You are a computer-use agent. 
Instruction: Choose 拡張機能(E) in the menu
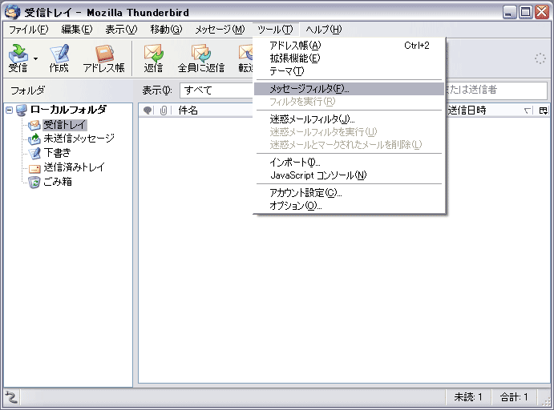[349, 58]
